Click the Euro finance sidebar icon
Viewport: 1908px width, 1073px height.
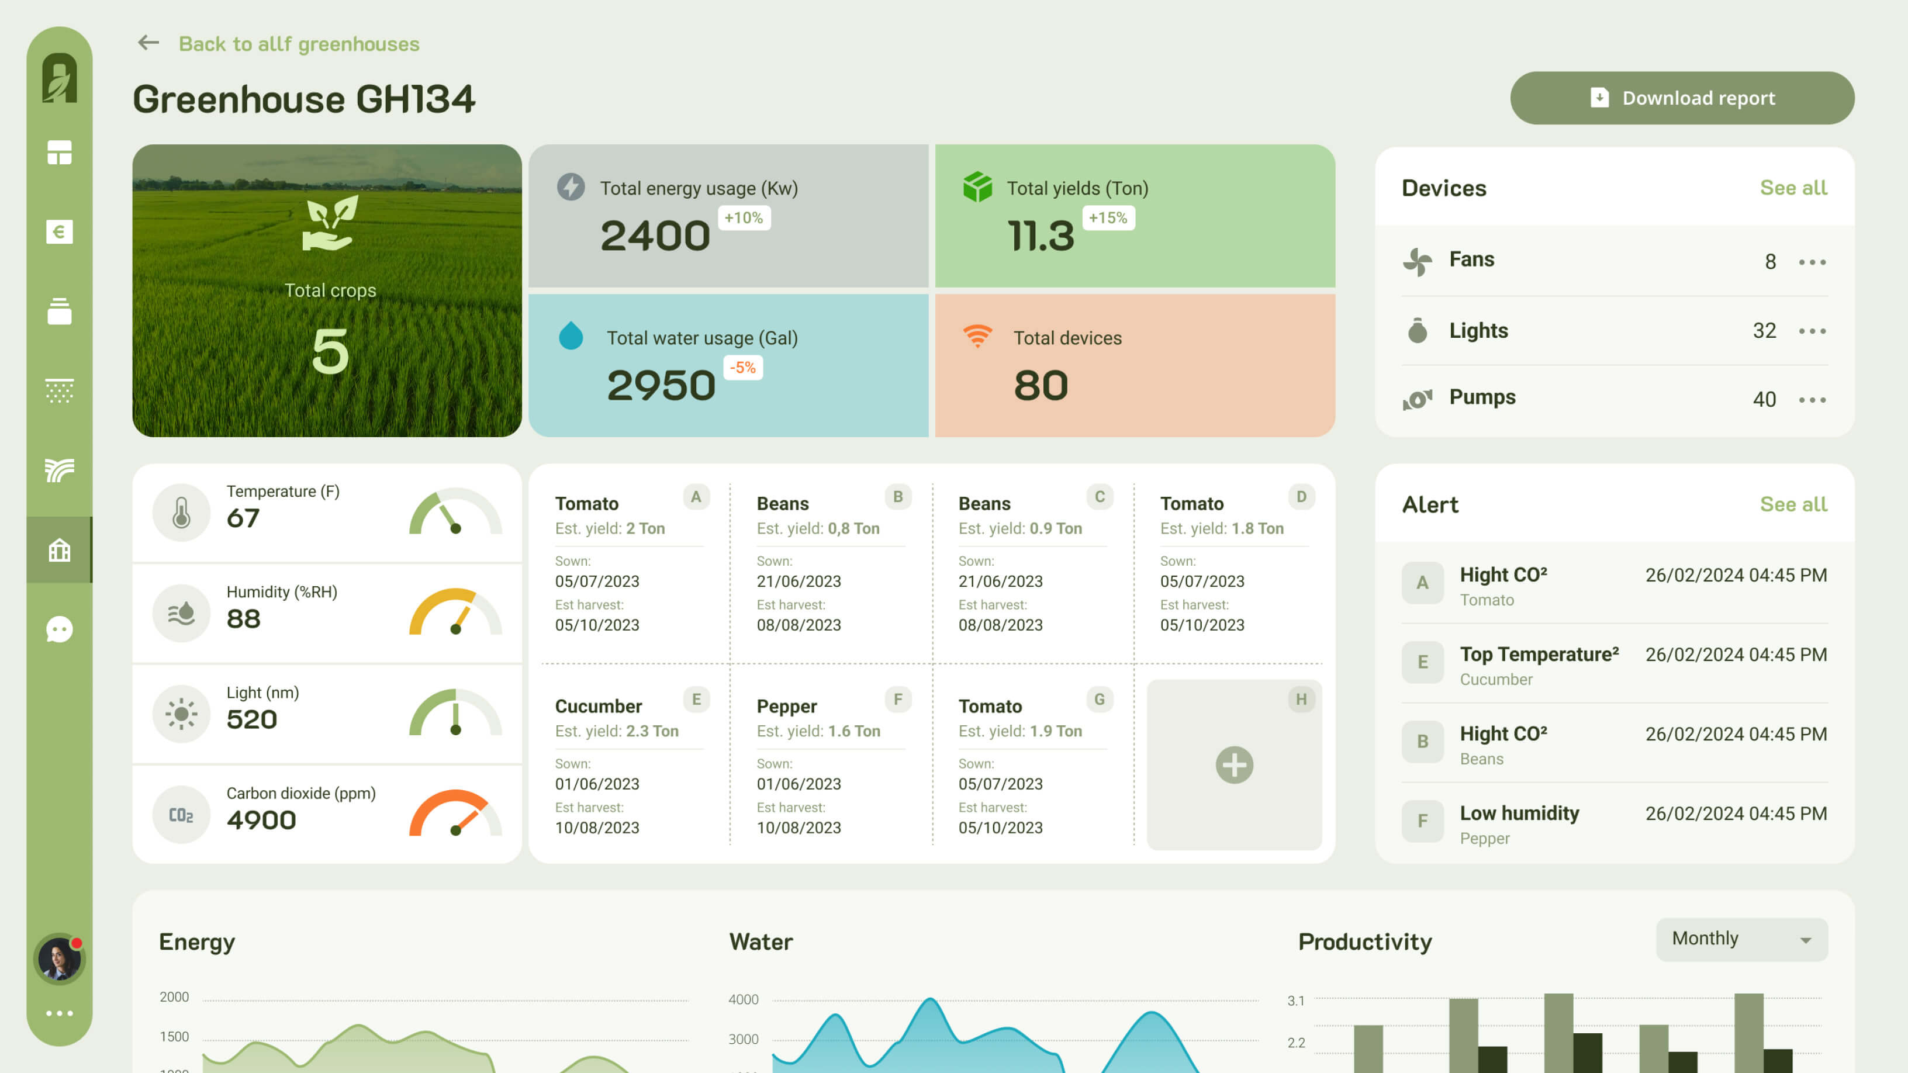pyautogui.click(x=59, y=232)
